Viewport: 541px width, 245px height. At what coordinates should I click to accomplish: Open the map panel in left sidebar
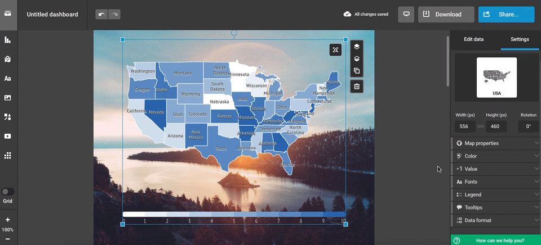(x=8, y=59)
